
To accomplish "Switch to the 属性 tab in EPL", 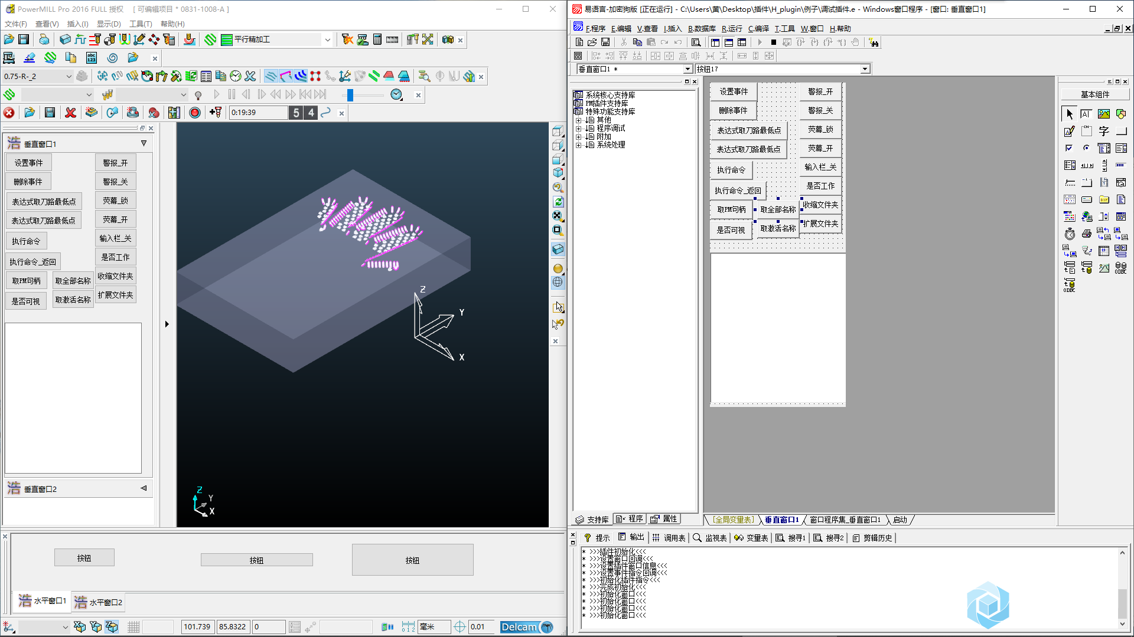I will 664,519.
